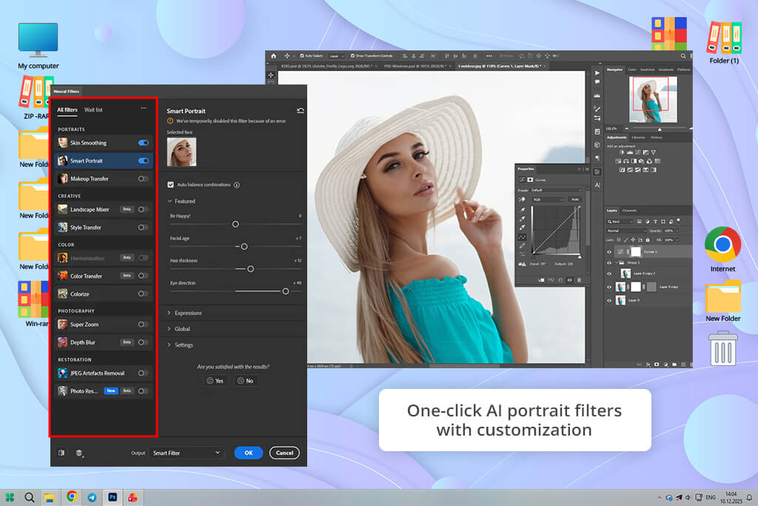Viewport: 758px width, 506px height.
Task: Open the Curves Preset Default dropdown
Action: [x=557, y=190]
